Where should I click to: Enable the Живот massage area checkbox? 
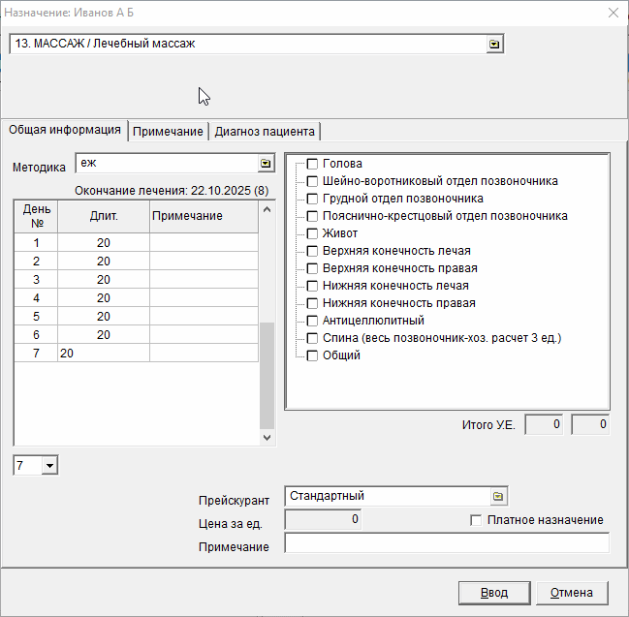312,233
